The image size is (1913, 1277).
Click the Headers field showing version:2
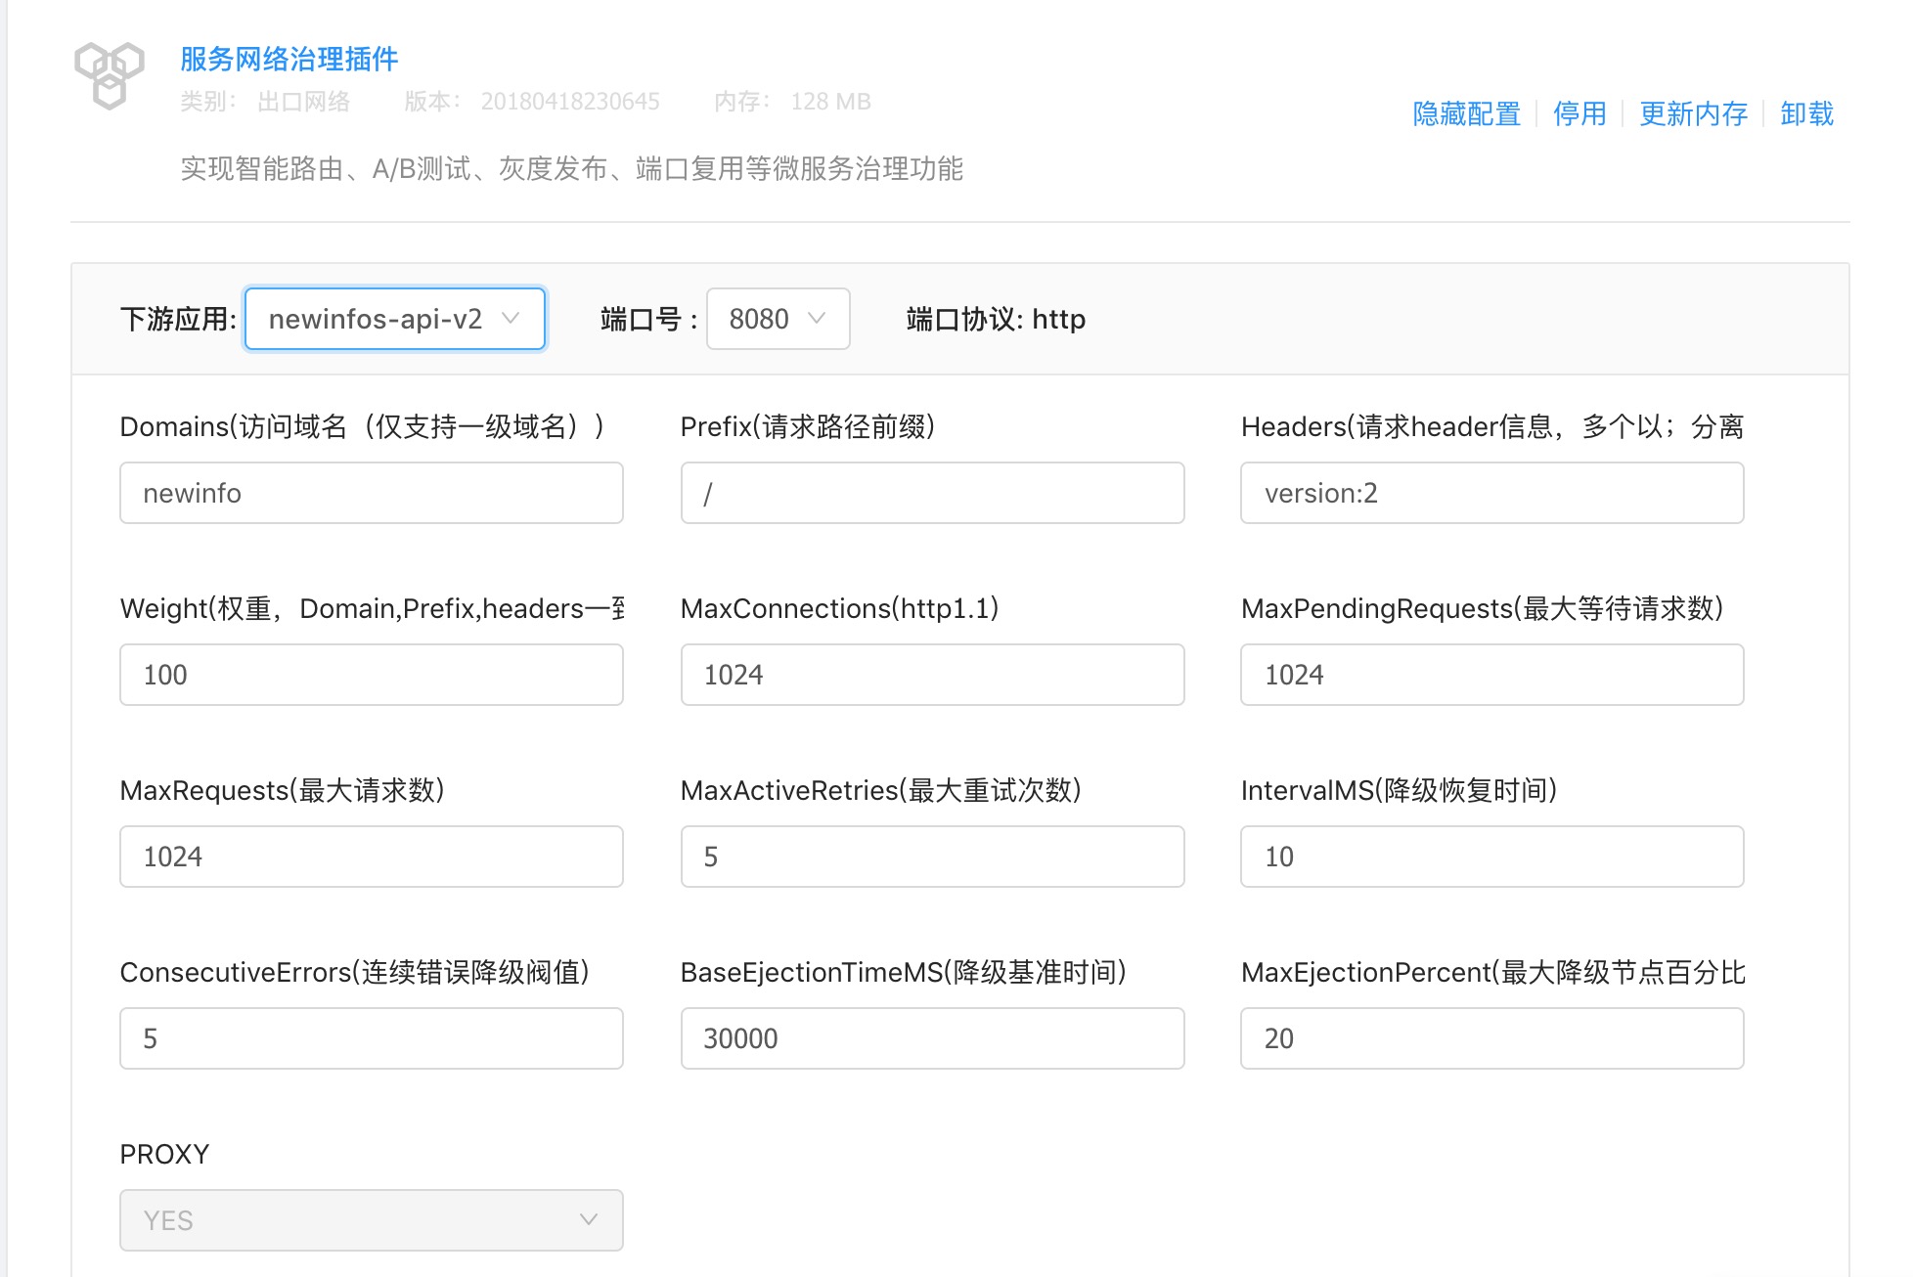[1490, 493]
